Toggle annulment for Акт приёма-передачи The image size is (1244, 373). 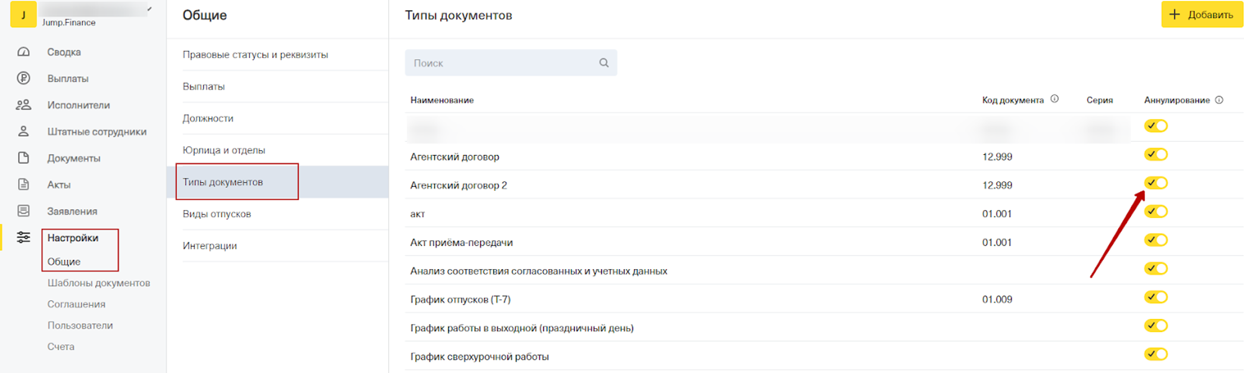click(1156, 240)
